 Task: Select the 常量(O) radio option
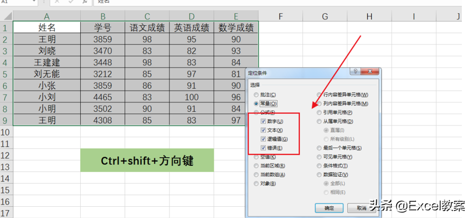(265, 104)
